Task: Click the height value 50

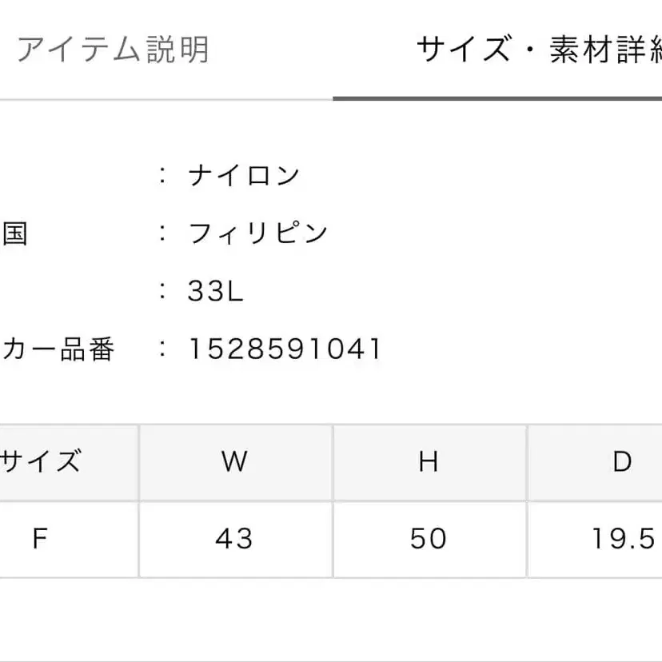Action: (429, 539)
